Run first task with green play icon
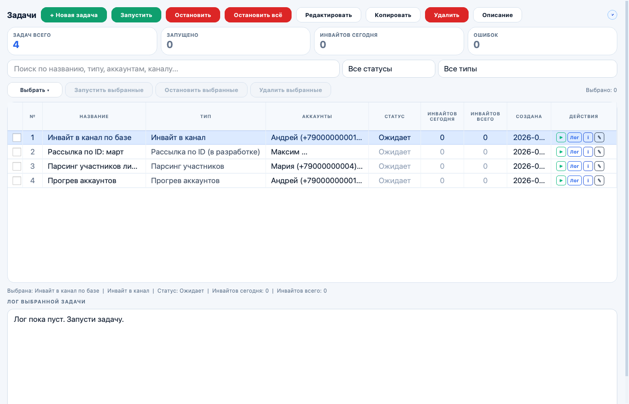 (561, 137)
